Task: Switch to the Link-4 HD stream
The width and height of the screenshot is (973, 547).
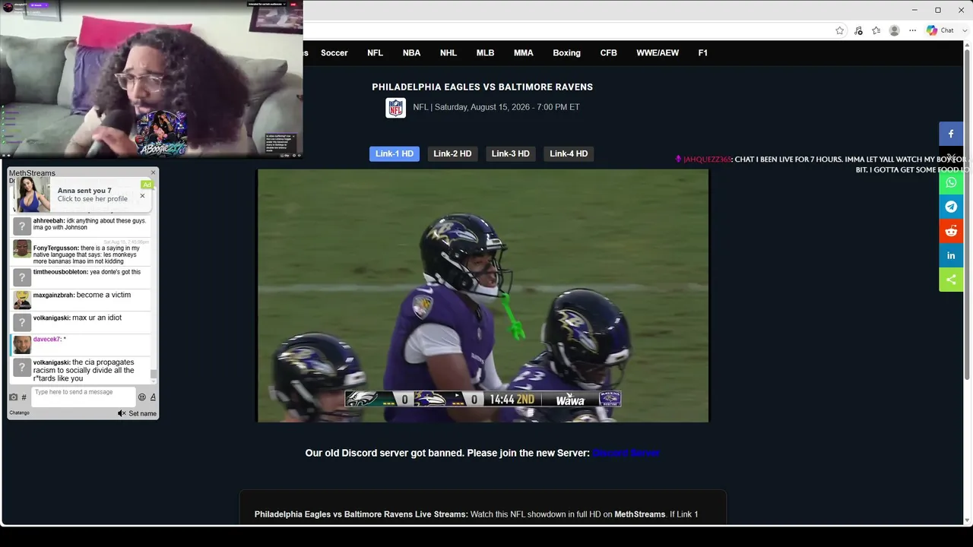Action: point(569,153)
